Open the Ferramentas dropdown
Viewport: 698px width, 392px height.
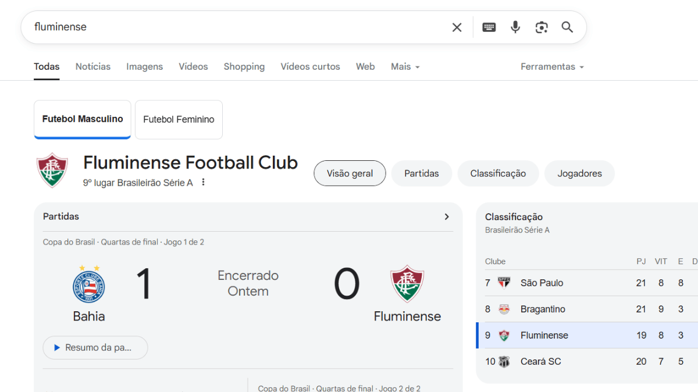[x=552, y=67]
